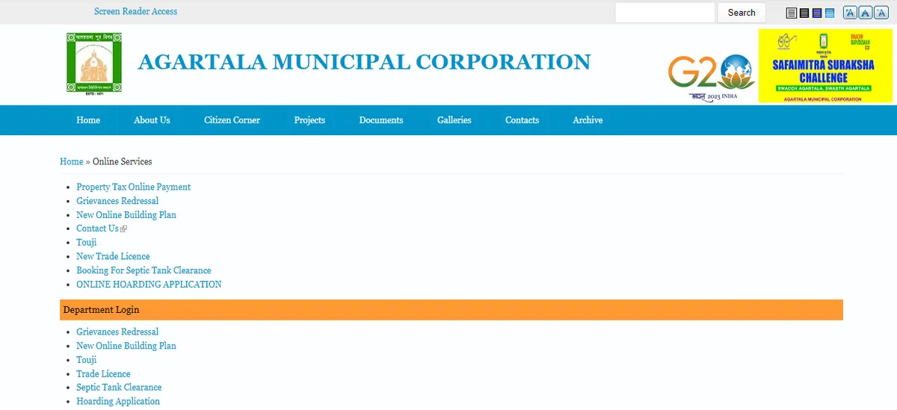Increase font size with A+ icon
The height and width of the screenshot is (410, 897).
(850, 13)
